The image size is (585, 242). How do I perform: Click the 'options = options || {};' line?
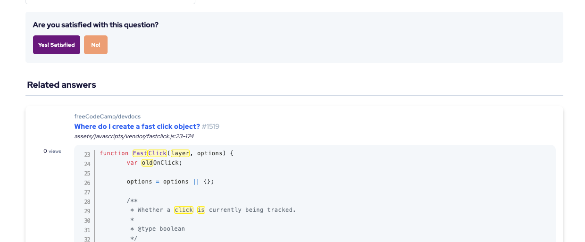[170, 182]
